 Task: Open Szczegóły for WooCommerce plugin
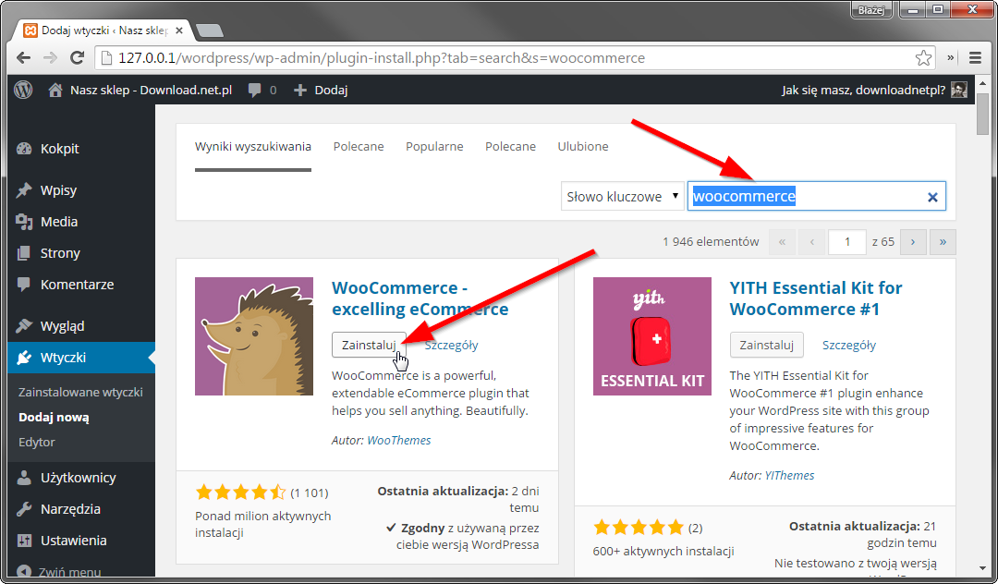[451, 345]
